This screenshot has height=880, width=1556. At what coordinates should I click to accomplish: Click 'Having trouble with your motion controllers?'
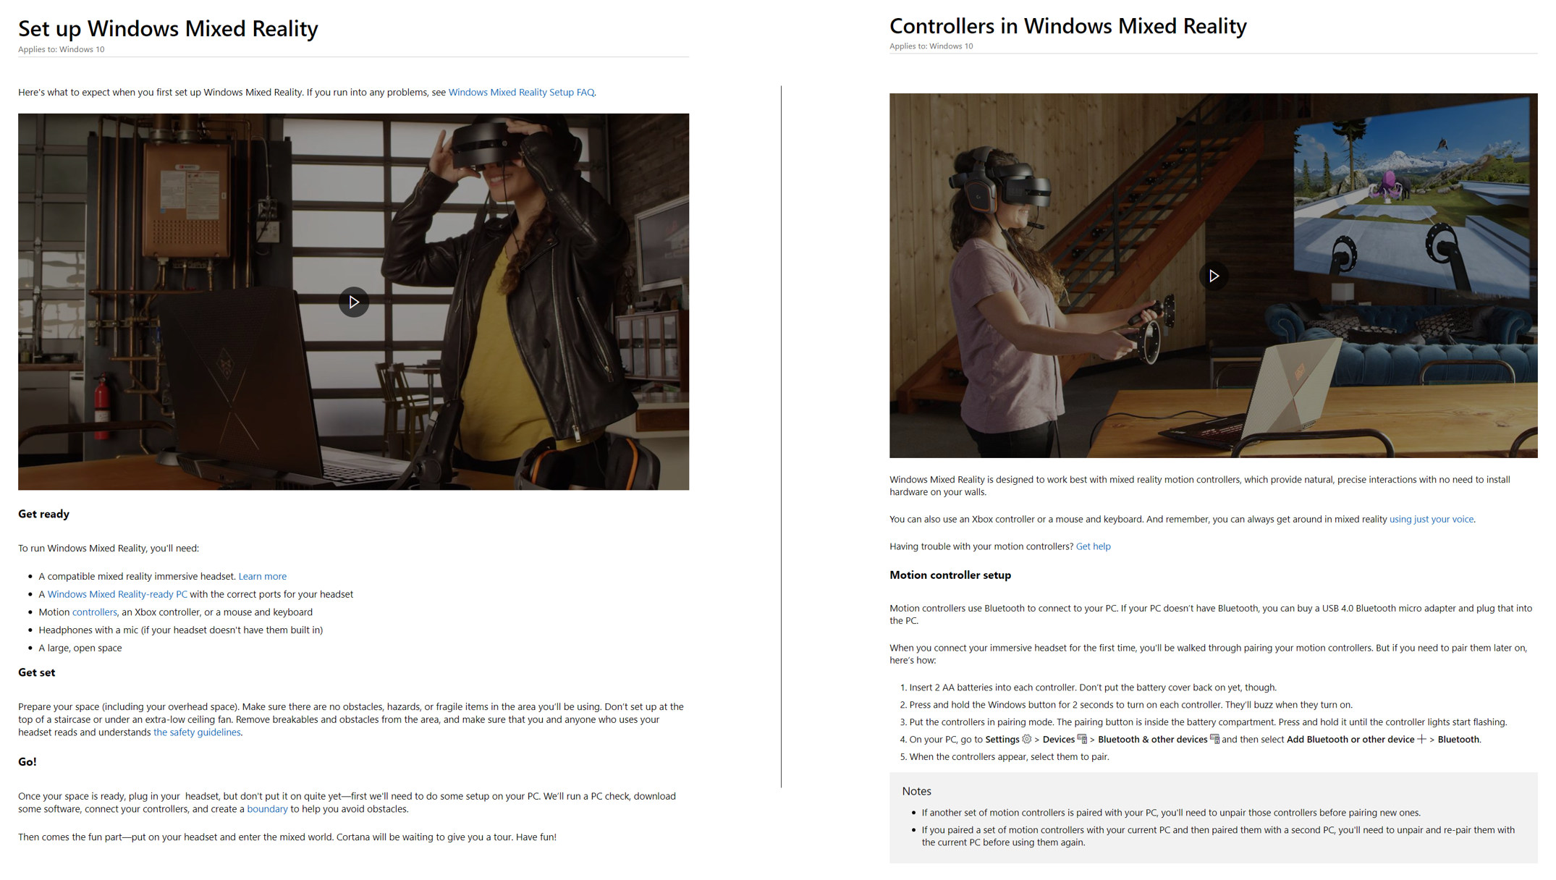(x=981, y=546)
